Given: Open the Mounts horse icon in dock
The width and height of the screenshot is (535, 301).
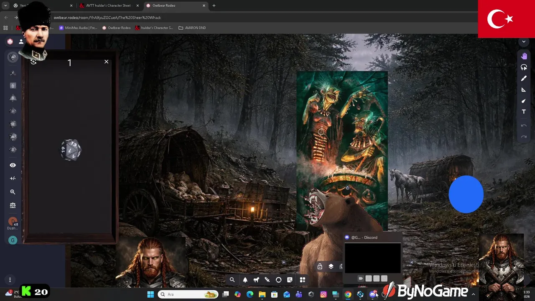Looking at the screenshot, I should point(256,280).
